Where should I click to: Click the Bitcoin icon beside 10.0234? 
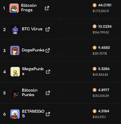click(94, 26)
